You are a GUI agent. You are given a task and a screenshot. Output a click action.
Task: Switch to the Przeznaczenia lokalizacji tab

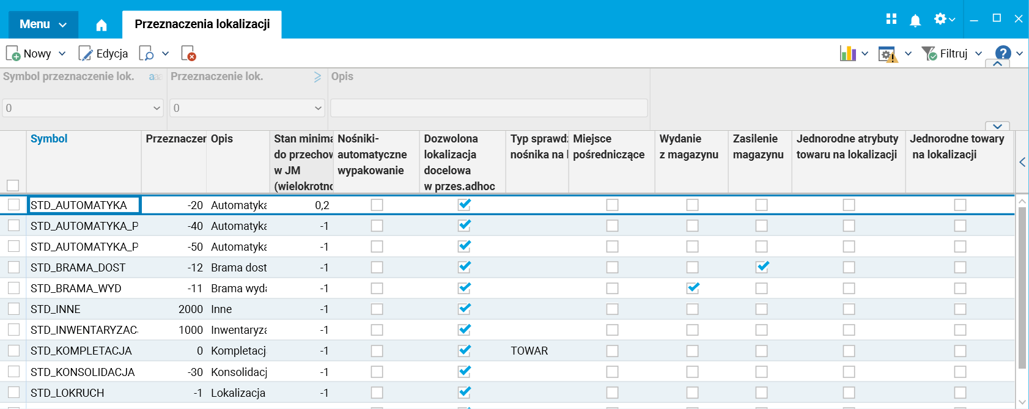pyautogui.click(x=202, y=24)
